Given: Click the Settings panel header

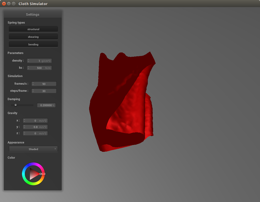Looking at the screenshot, I should (x=32, y=14).
